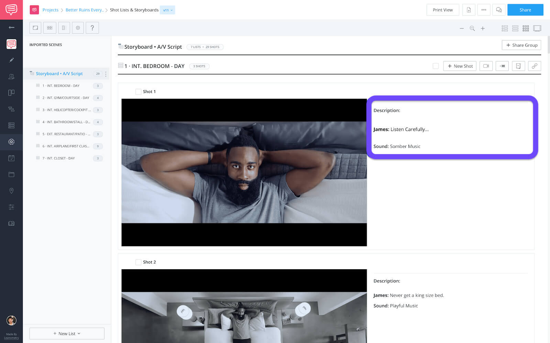Select 7 · INT. CLOSET - DAY list
The width and height of the screenshot is (550, 343).
(x=67, y=158)
